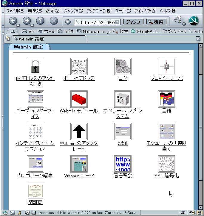This screenshot has width=204, height=216.
Task: Click the red brick Webmin modules icon
Action: [79, 99]
